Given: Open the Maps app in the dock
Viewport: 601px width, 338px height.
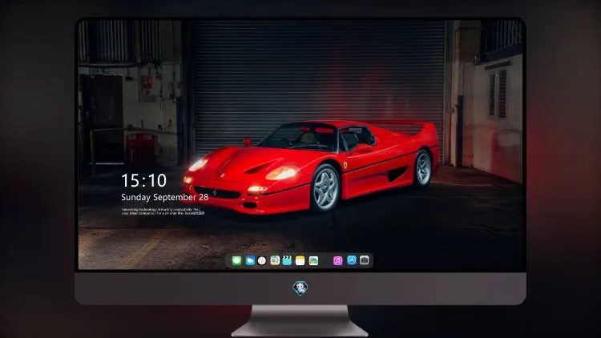Looking at the screenshot, I should (275, 260).
